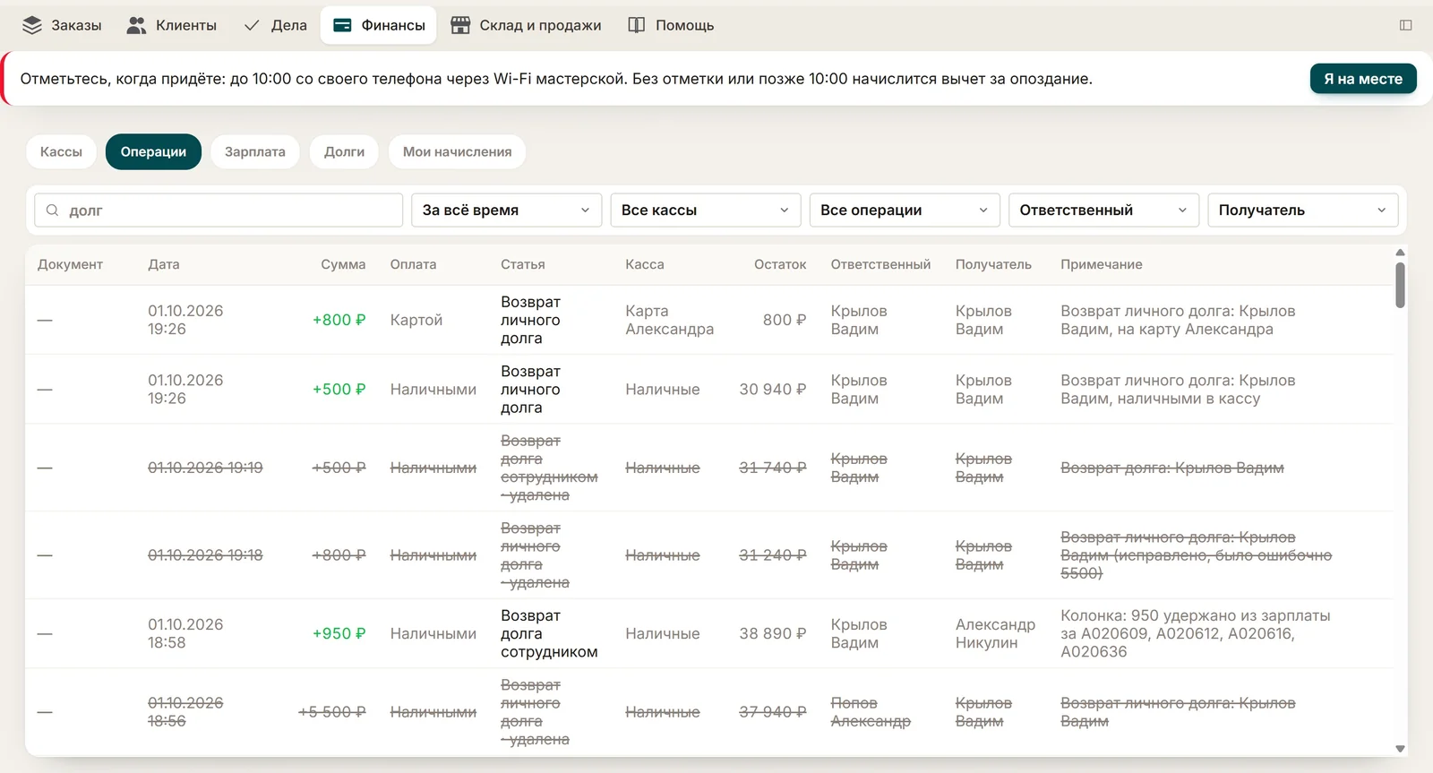The height and width of the screenshot is (773, 1433).
Task: Go to the Долги tab
Action: point(344,151)
